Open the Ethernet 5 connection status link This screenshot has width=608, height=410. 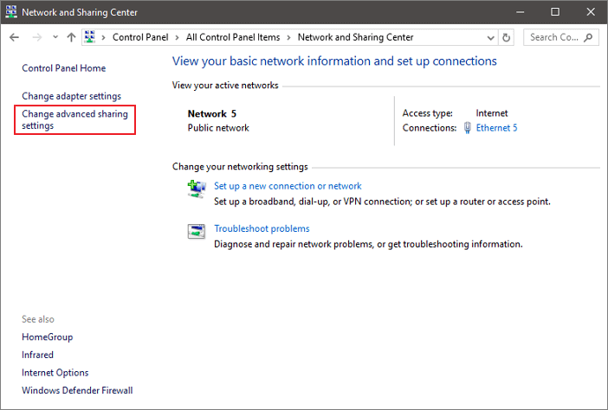click(496, 127)
